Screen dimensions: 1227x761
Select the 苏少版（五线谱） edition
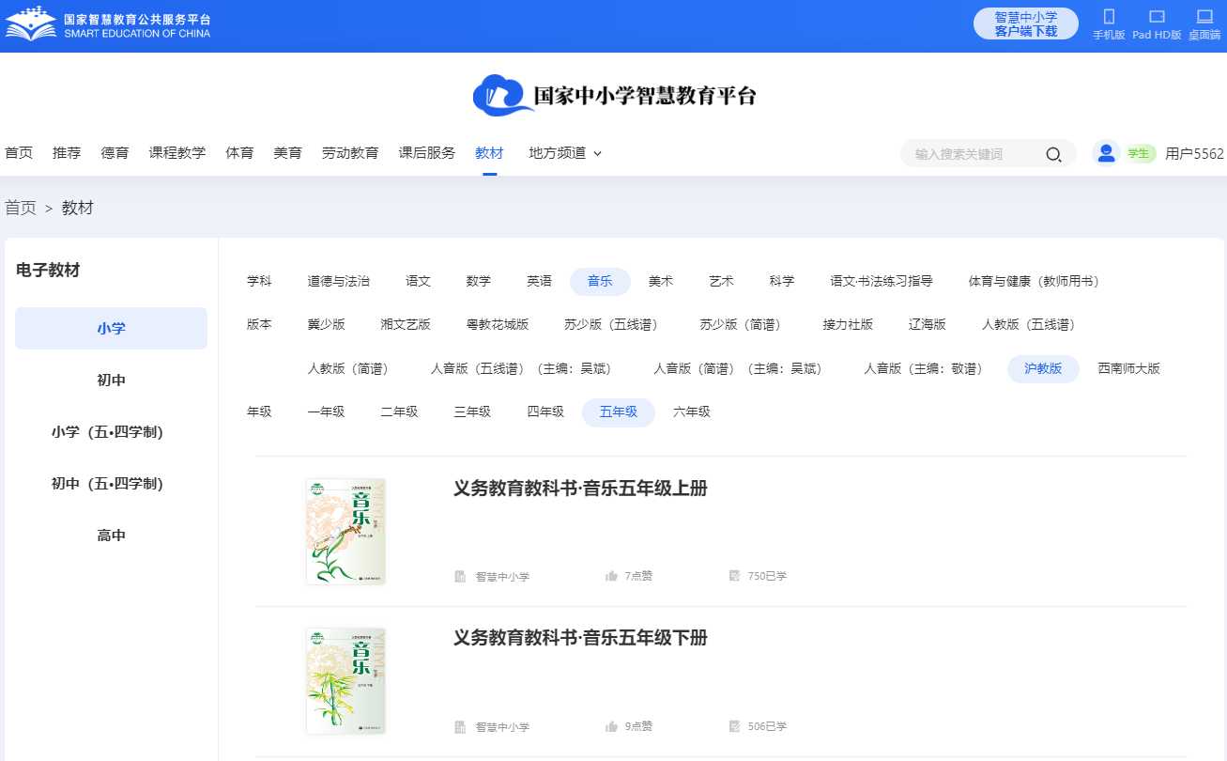[614, 324]
